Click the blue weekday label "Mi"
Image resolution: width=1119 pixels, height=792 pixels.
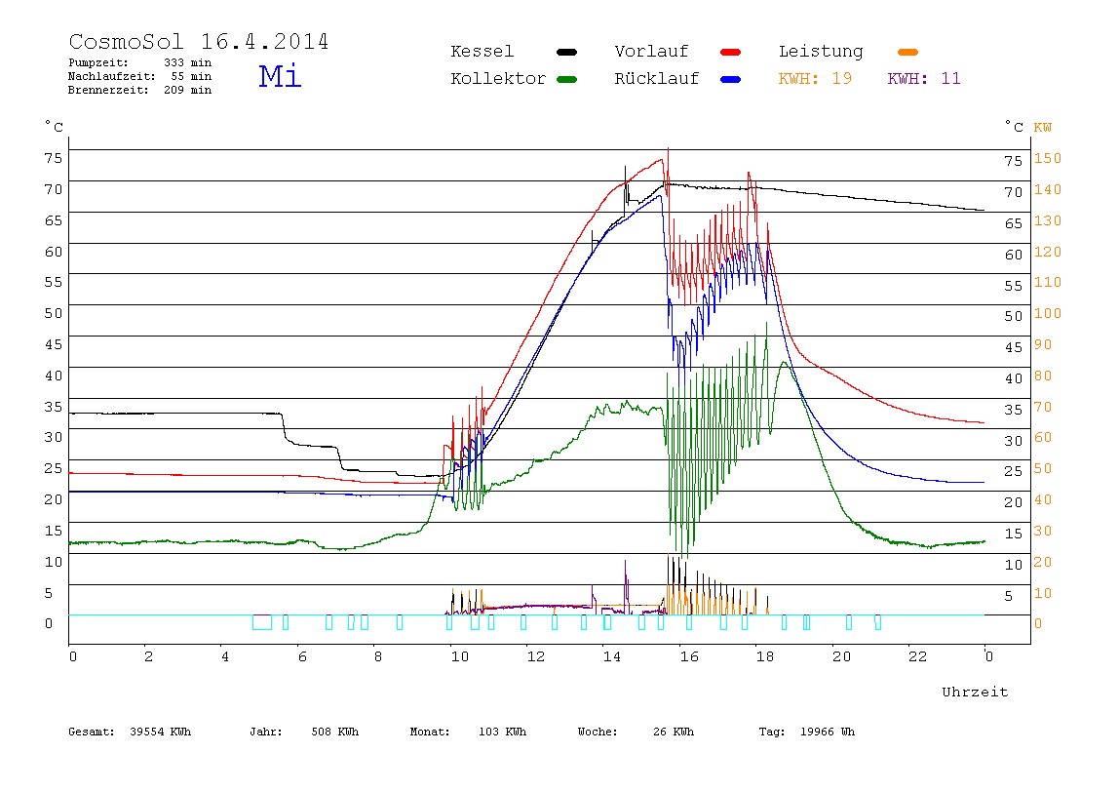(x=280, y=76)
